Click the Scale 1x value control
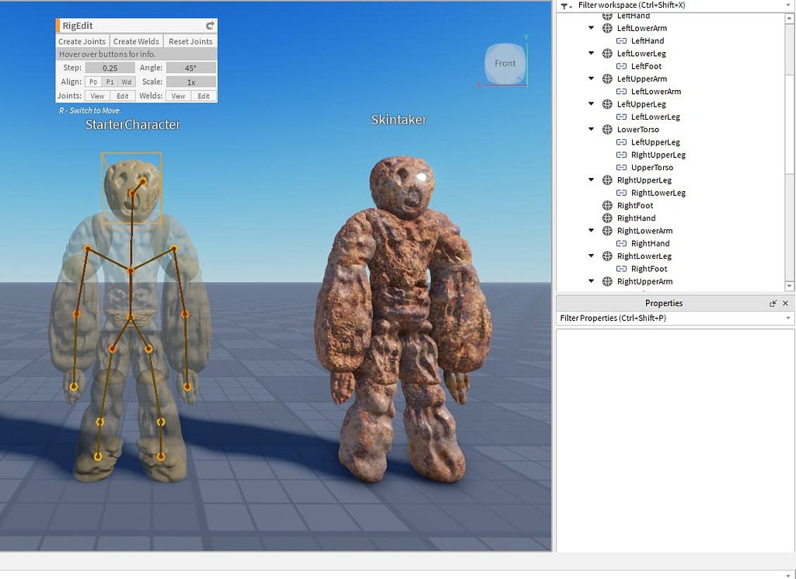This screenshot has width=796, height=579. tap(190, 81)
